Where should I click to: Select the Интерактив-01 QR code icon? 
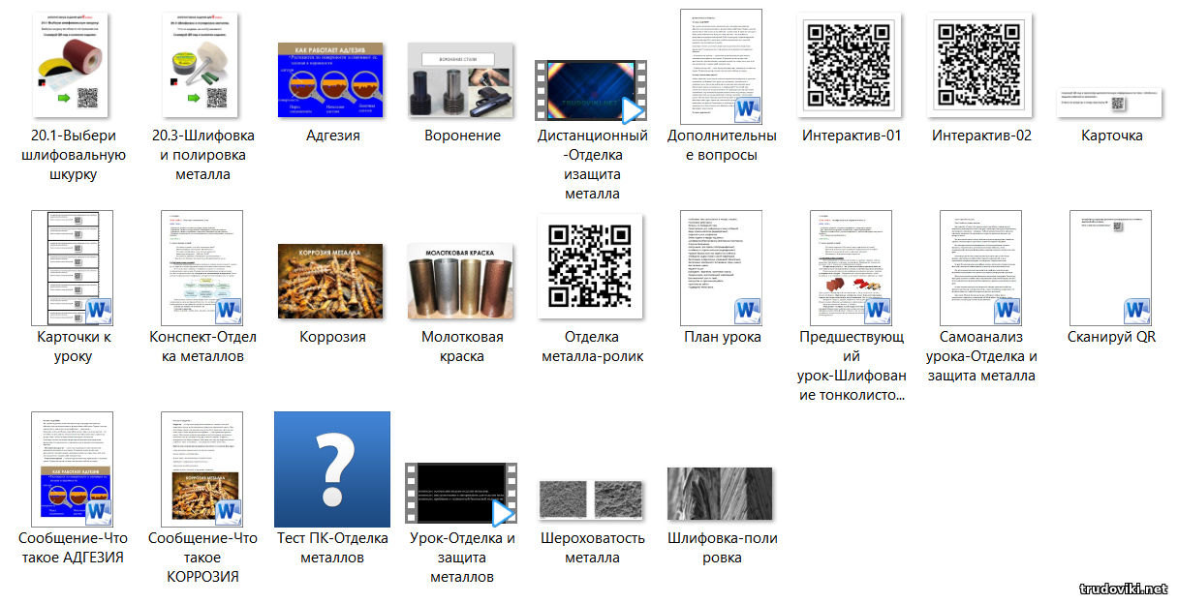[x=852, y=66]
